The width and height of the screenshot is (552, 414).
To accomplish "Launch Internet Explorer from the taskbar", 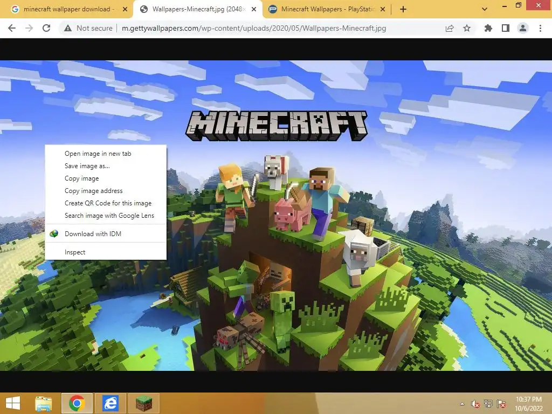I will pos(110,403).
